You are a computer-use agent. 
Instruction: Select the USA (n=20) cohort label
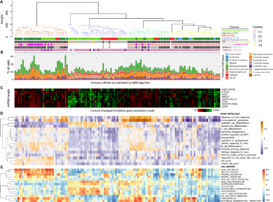point(228,35)
